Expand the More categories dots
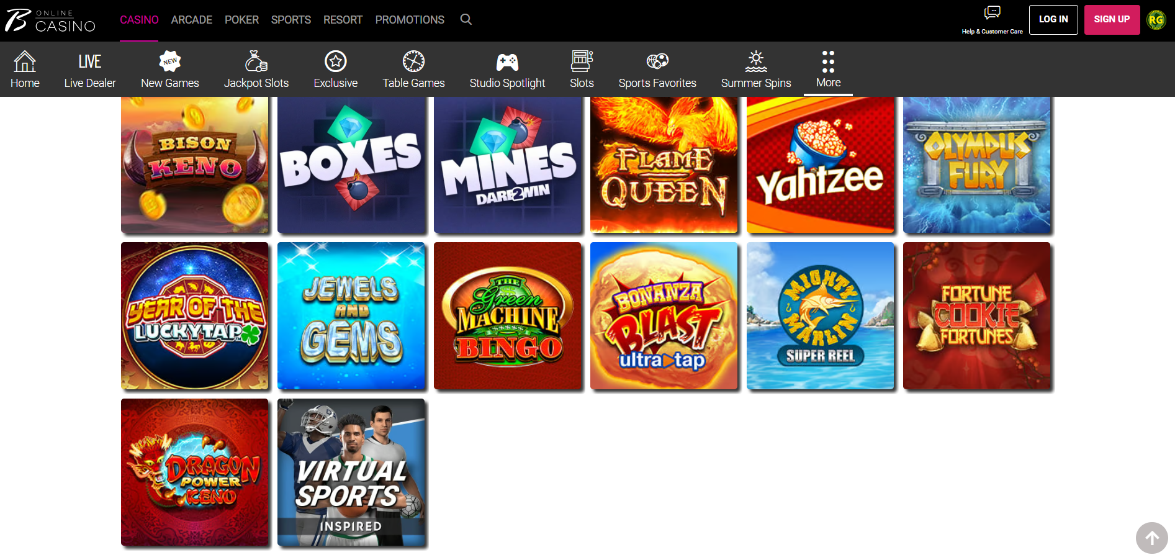This screenshot has width=1175, height=560. [x=828, y=61]
